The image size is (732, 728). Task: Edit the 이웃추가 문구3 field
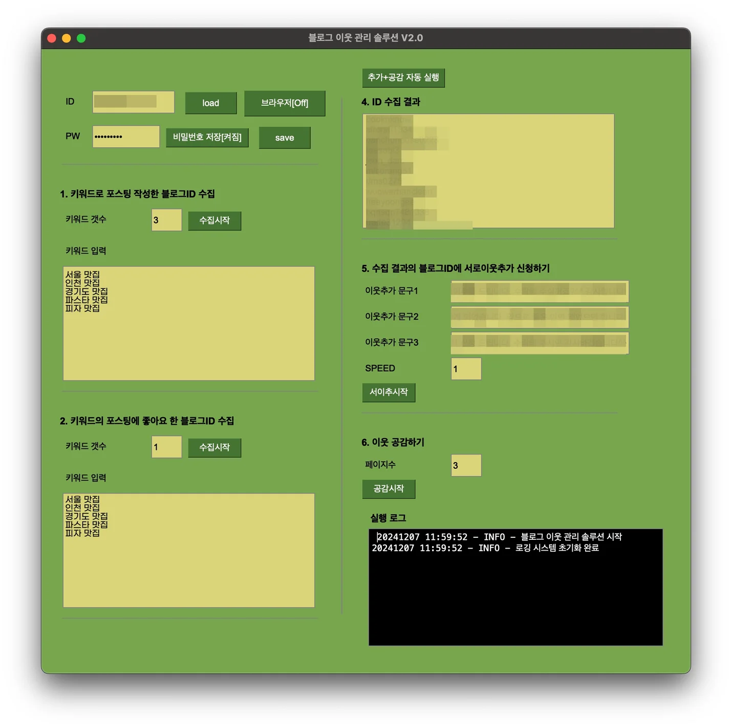540,343
